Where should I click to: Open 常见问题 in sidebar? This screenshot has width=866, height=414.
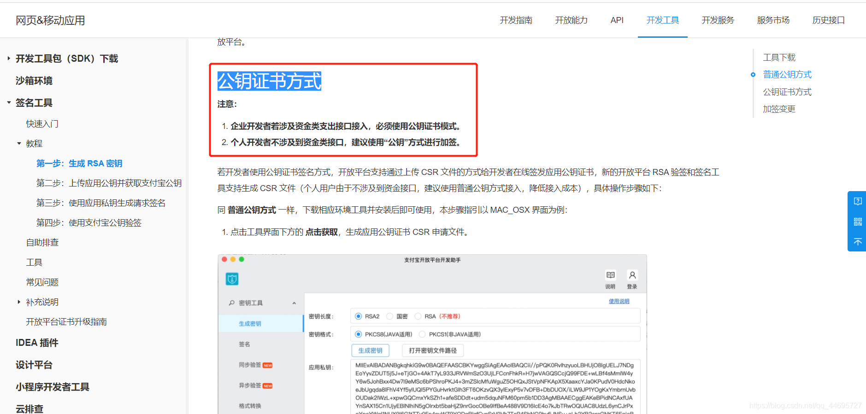click(x=42, y=282)
